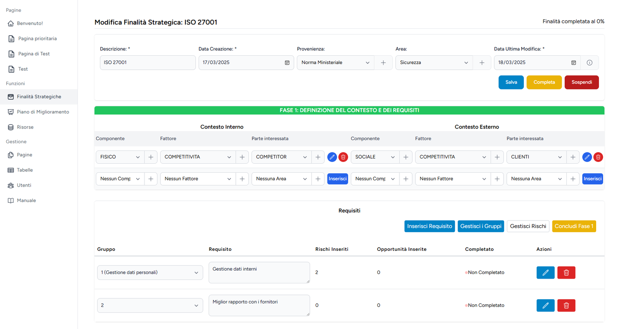This screenshot has width=619, height=329.
Task: Expand Gruppo dropdown for Gestione dati personali
Action: point(150,272)
